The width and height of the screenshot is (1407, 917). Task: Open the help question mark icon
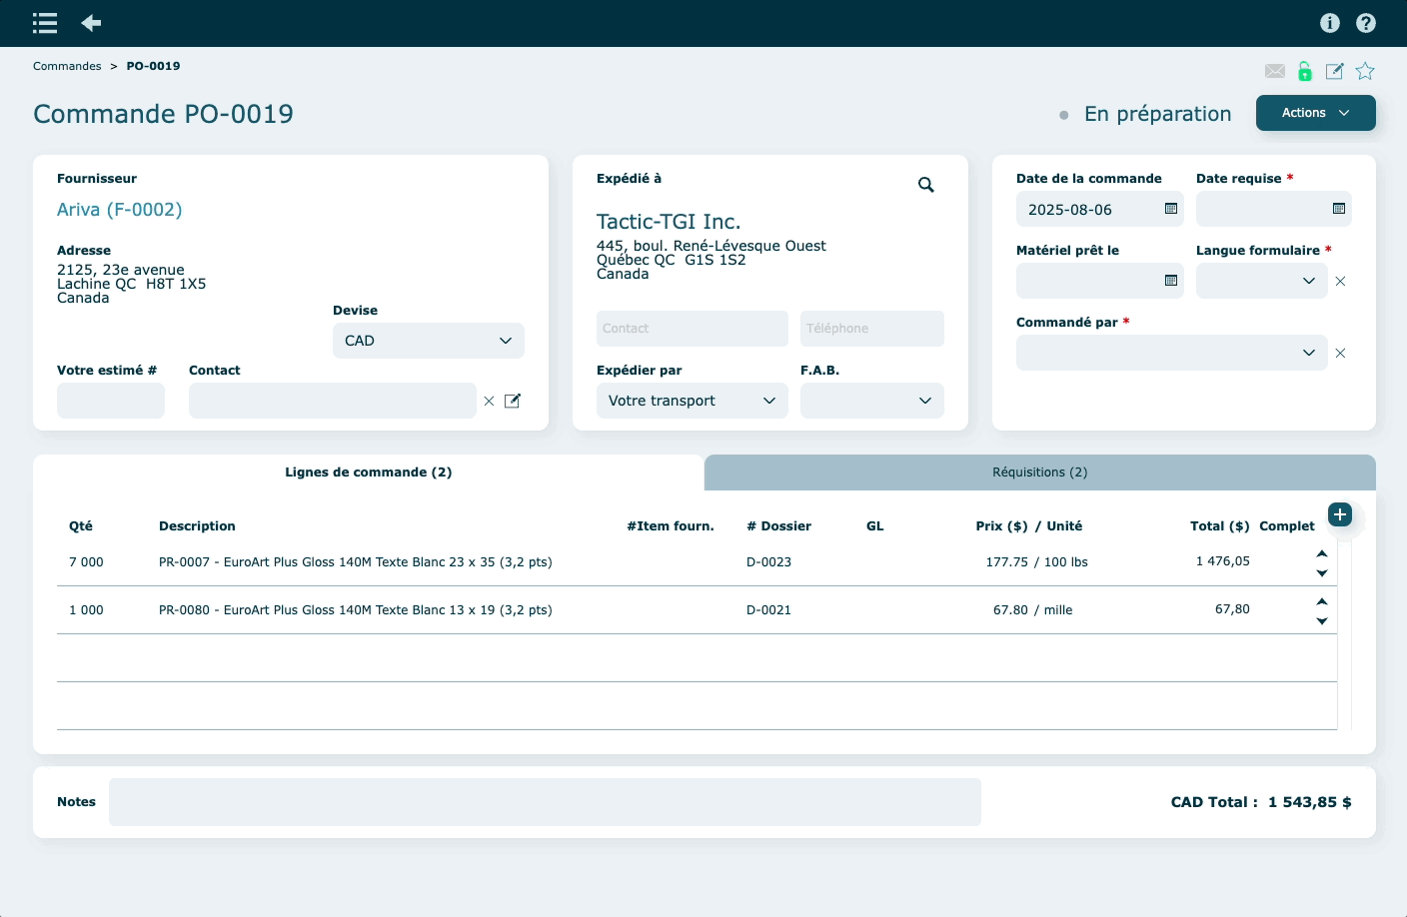(x=1366, y=23)
